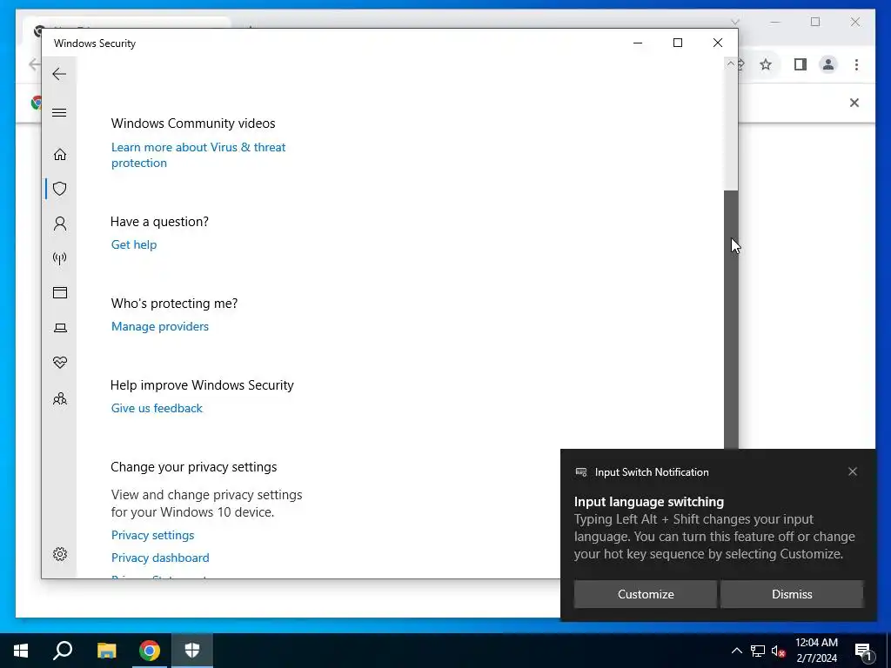This screenshot has width=891, height=668.
Task: Open Chrome three-dot menu
Action: (x=856, y=64)
